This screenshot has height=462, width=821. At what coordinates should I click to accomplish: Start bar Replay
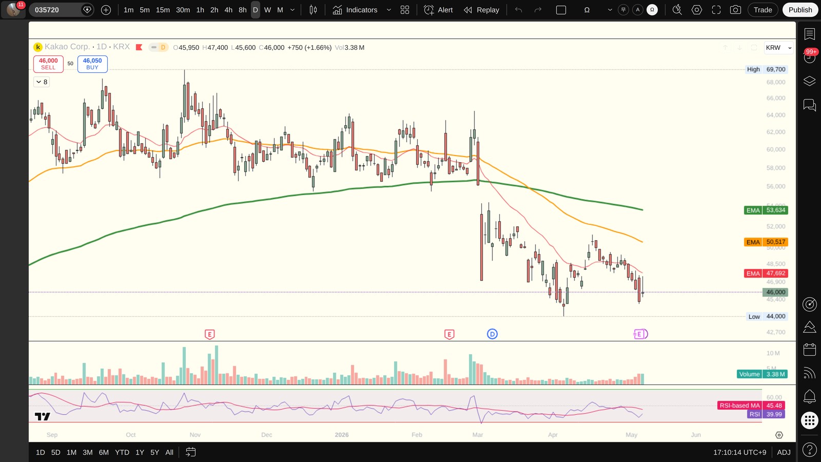click(481, 10)
